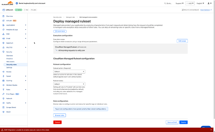Screen dimensions: 215x132
Task: Expand the Traffic menu arrow
Action: (x=26, y=103)
